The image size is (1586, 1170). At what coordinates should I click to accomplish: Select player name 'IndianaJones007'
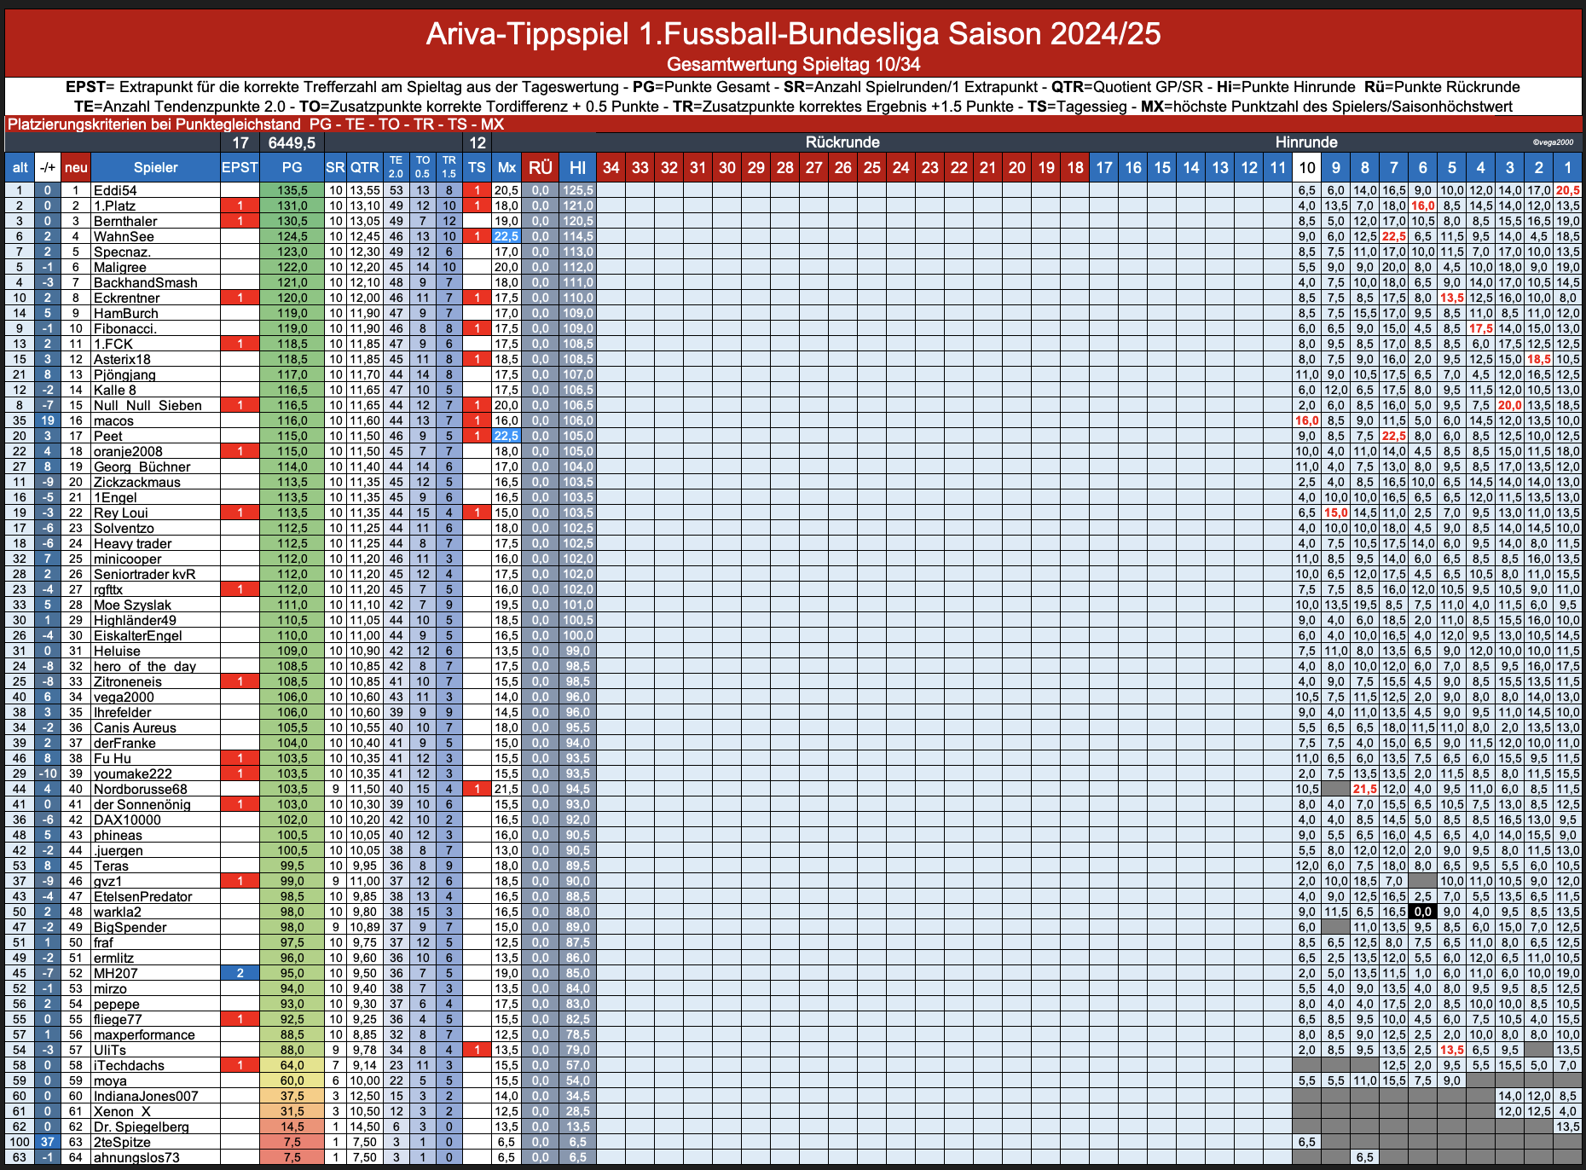146,1096
